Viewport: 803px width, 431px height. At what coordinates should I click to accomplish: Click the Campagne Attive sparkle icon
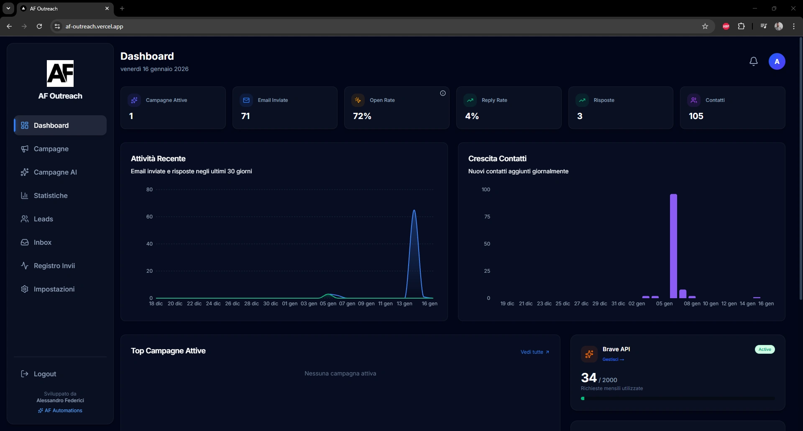coord(134,100)
